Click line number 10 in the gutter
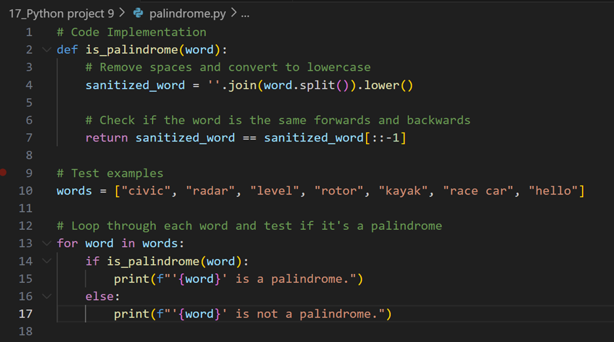 click(26, 191)
